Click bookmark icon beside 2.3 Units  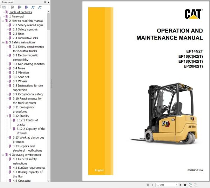[x=10, y=34]
